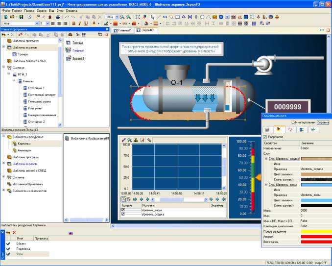Uncheck the Уровень_воды curve checkbox
This screenshot has width=332, height=266.
click(123, 210)
